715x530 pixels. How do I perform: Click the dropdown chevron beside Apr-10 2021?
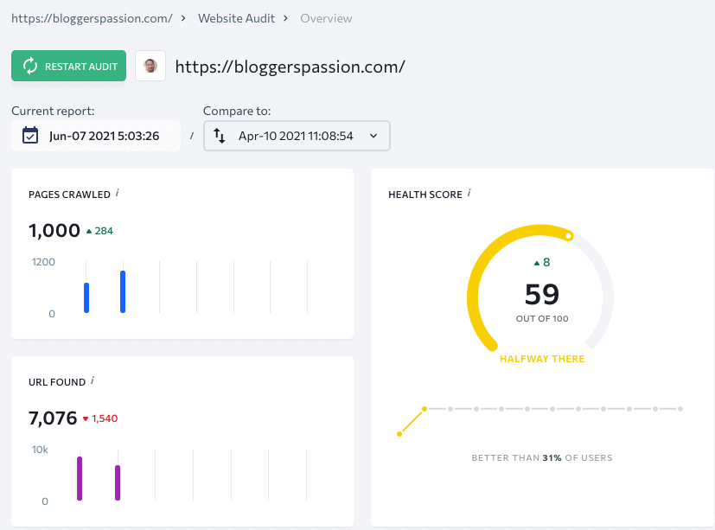(373, 136)
